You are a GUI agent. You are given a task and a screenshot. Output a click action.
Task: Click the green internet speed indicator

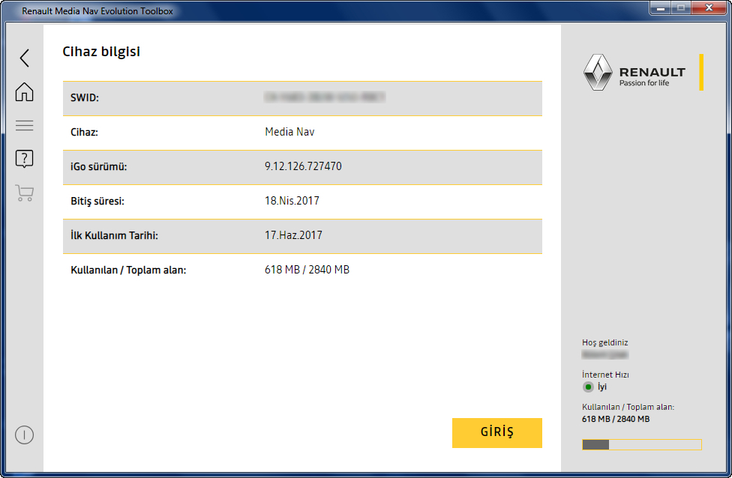(x=588, y=387)
